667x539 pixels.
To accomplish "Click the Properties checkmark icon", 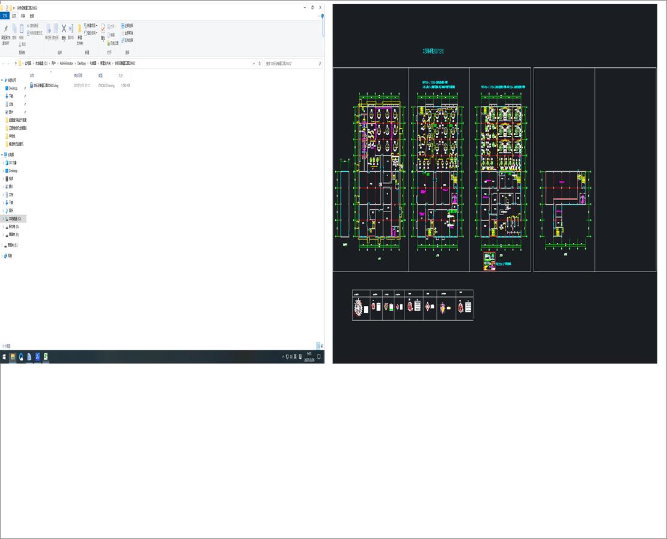I will pyautogui.click(x=103, y=30).
